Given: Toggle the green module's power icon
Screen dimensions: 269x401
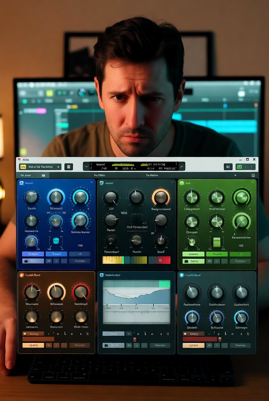Looking at the screenshot, I should (182, 183).
